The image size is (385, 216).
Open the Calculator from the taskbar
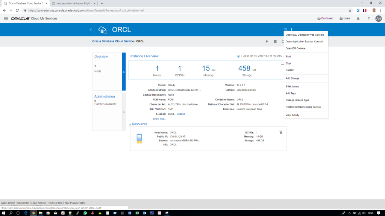pyautogui.click(x=107, y=213)
